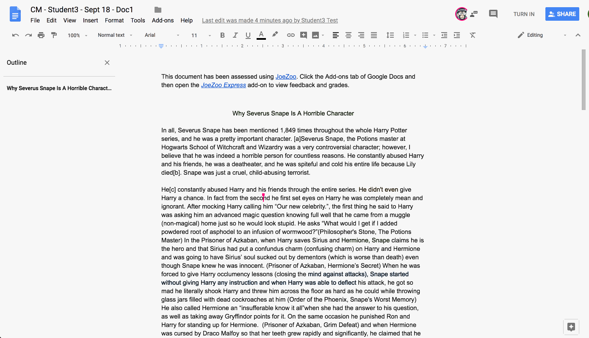This screenshot has width=589, height=338.
Task: Apply a bulleted list
Action: click(426, 35)
